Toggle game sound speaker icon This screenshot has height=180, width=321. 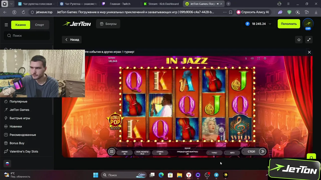click(x=252, y=58)
